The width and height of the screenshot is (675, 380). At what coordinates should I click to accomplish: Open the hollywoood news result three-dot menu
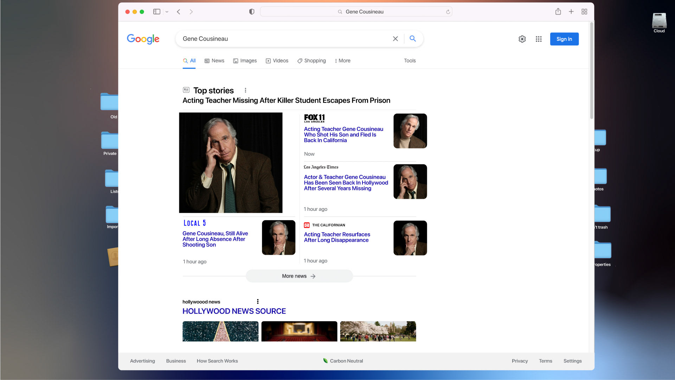(x=258, y=302)
